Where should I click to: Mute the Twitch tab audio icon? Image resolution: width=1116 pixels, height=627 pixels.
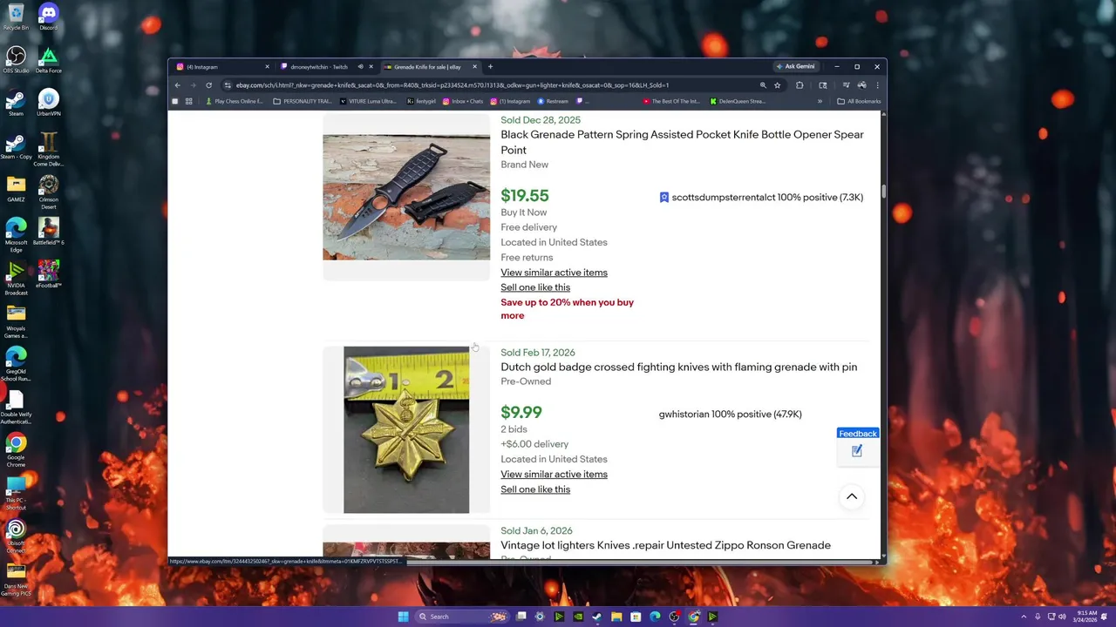tap(360, 67)
